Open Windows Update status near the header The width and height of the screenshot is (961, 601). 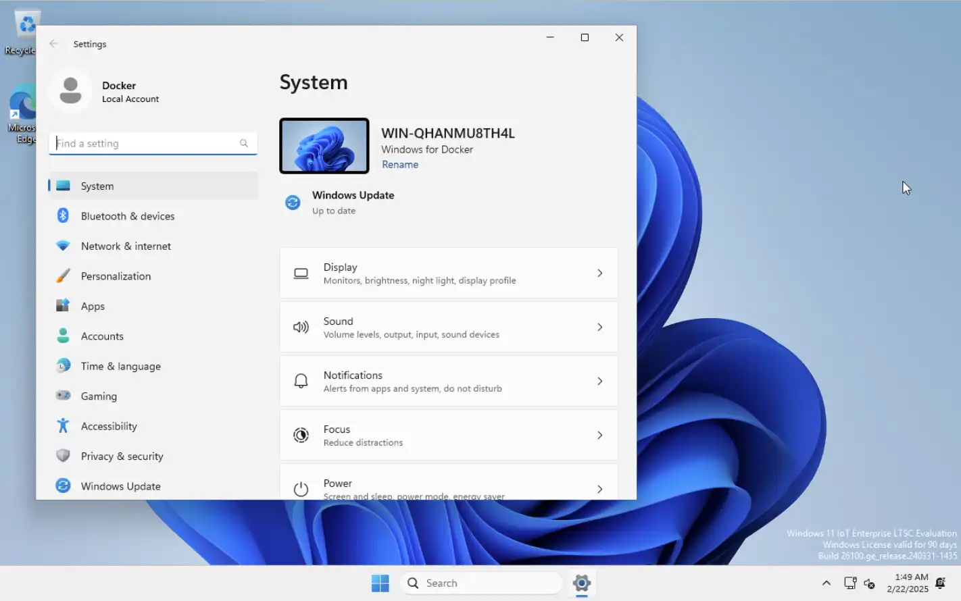pos(352,203)
